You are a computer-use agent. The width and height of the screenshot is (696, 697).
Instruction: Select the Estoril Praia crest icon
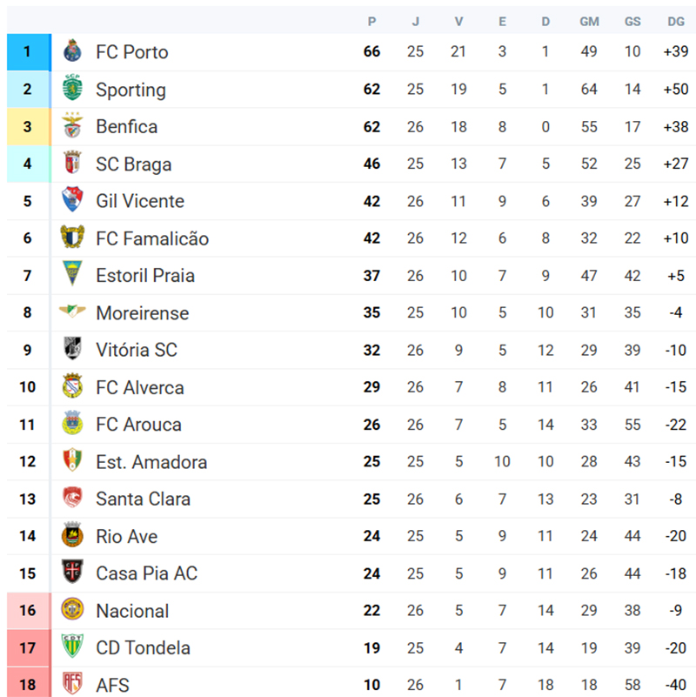73,275
